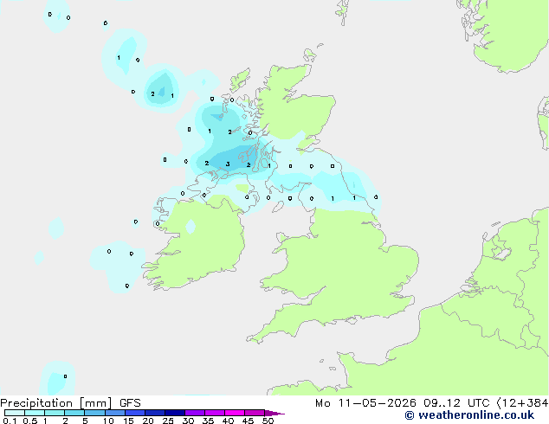Click the '[mm]' unit label
Image resolution: width=549 pixels, height=424 pixels.
pos(95,403)
